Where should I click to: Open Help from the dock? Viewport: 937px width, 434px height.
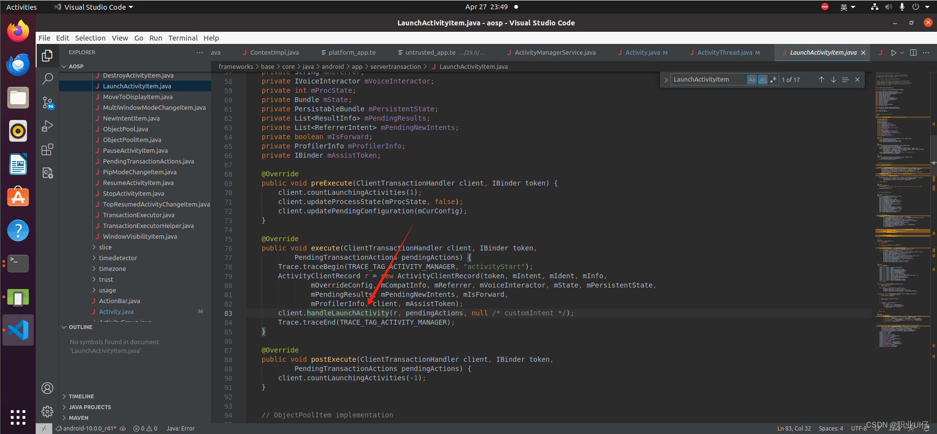18,230
